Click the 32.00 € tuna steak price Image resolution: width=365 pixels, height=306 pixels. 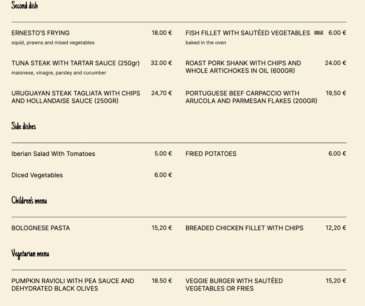pos(161,63)
